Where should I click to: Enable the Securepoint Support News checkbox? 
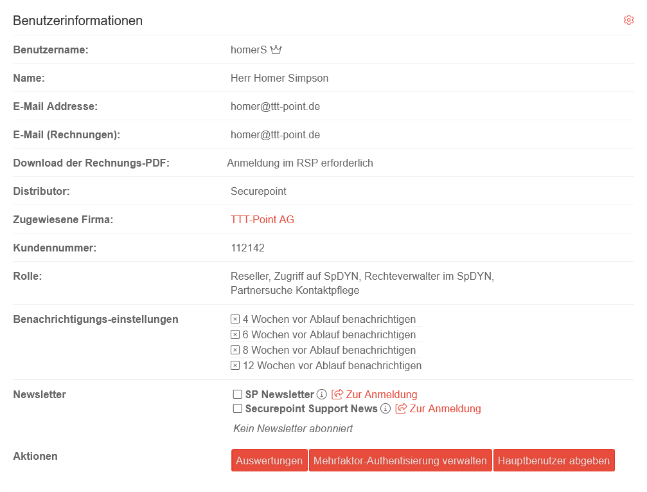(238, 408)
